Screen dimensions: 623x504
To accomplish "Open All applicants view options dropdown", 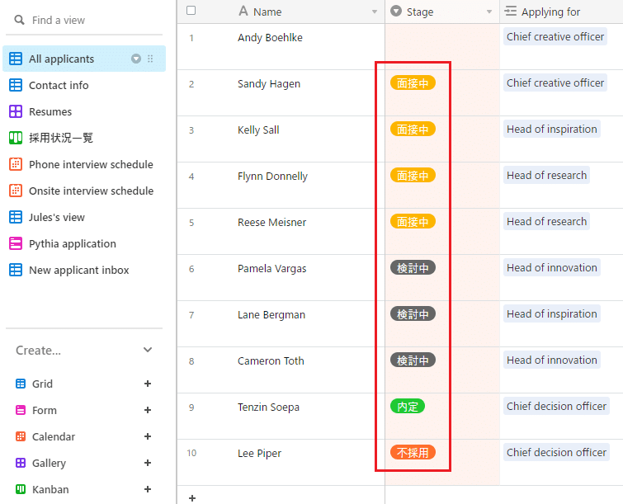I will point(136,59).
